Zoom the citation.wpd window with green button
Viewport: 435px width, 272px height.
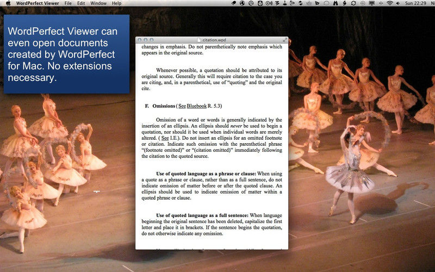152,40
